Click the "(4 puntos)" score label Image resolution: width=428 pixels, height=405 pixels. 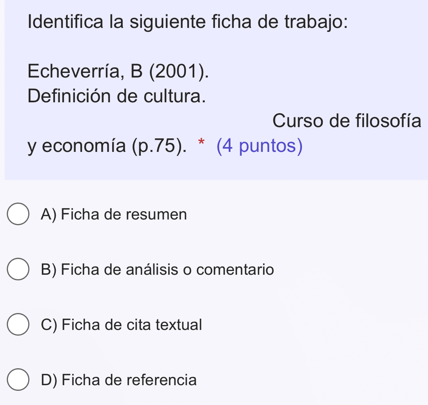click(x=259, y=147)
